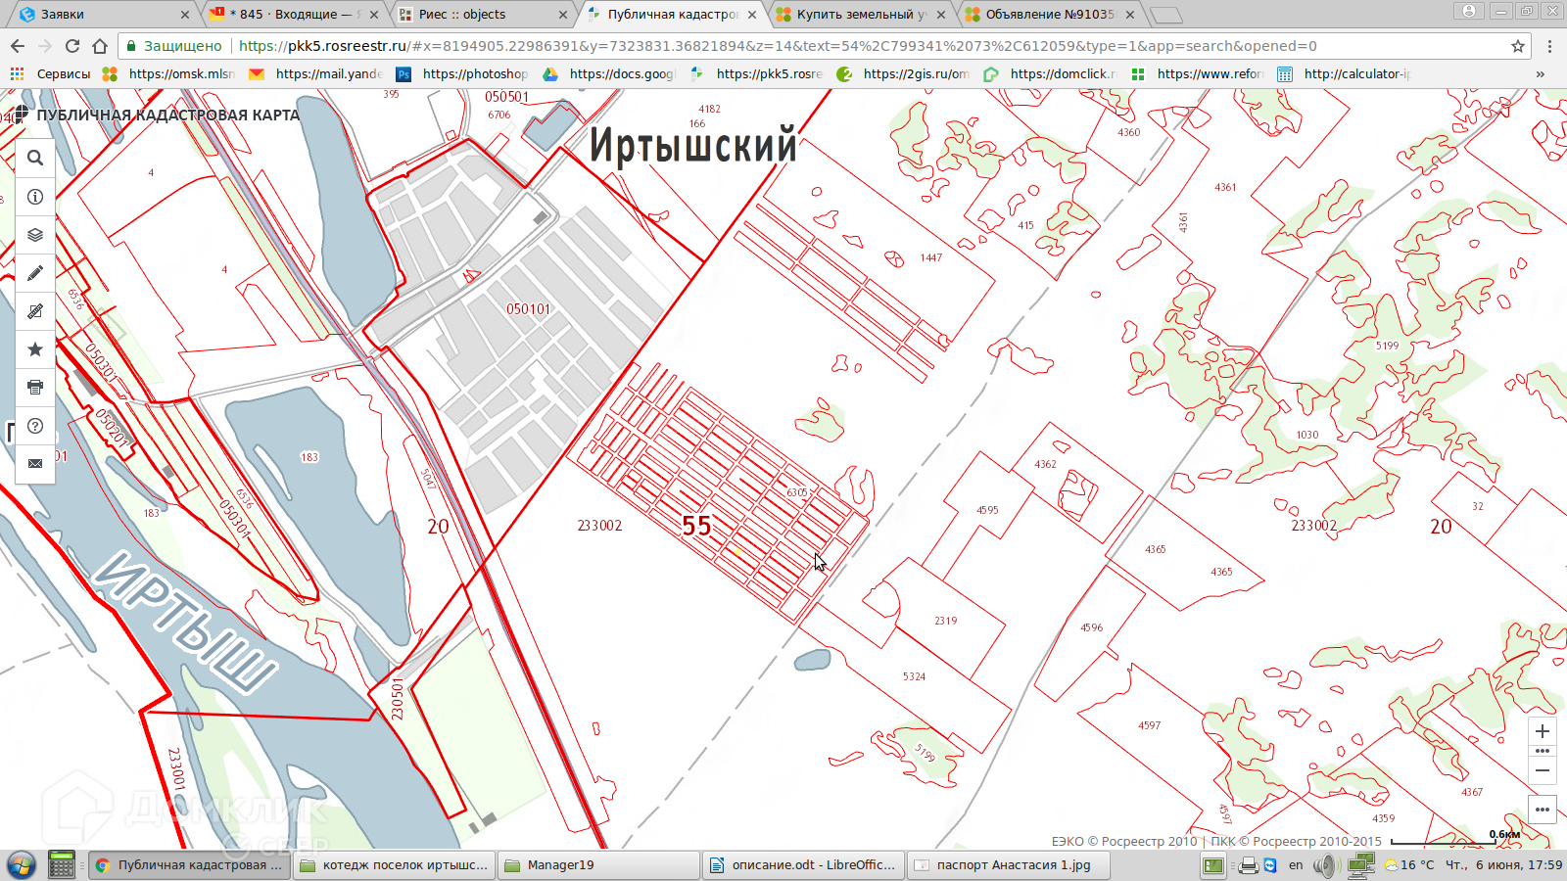Zoom out on the map
The width and height of the screenshot is (1567, 881).
click(1543, 770)
